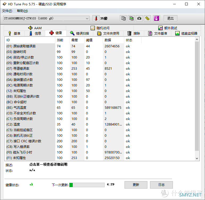Screen dimensions: 205x200
Task: Select the (03) 旋转时间 row
Action: tap(74, 52)
